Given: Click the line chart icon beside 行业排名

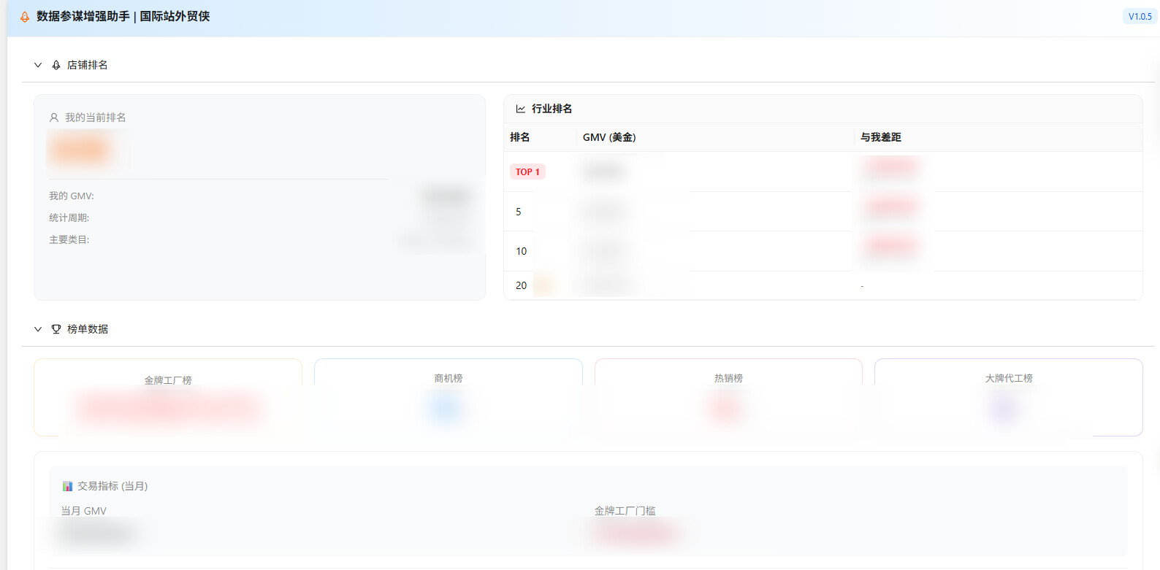Looking at the screenshot, I should click(x=521, y=109).
